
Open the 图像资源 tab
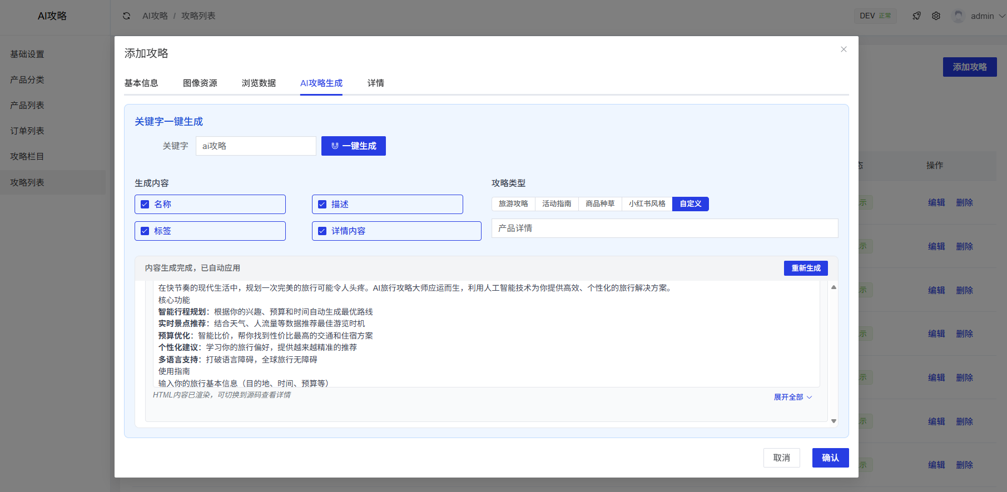click(x=200, y=83)
